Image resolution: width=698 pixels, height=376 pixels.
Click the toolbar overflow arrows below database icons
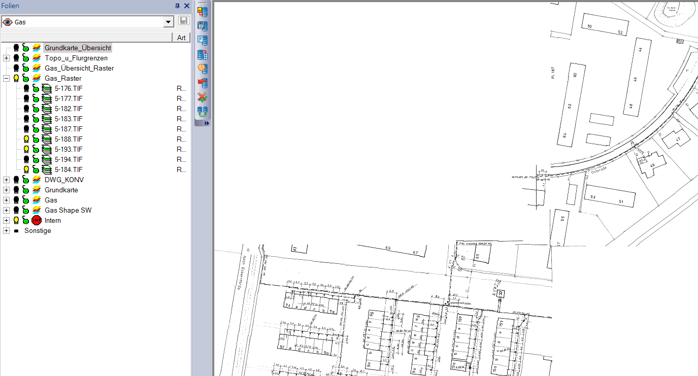click(207, 123)
